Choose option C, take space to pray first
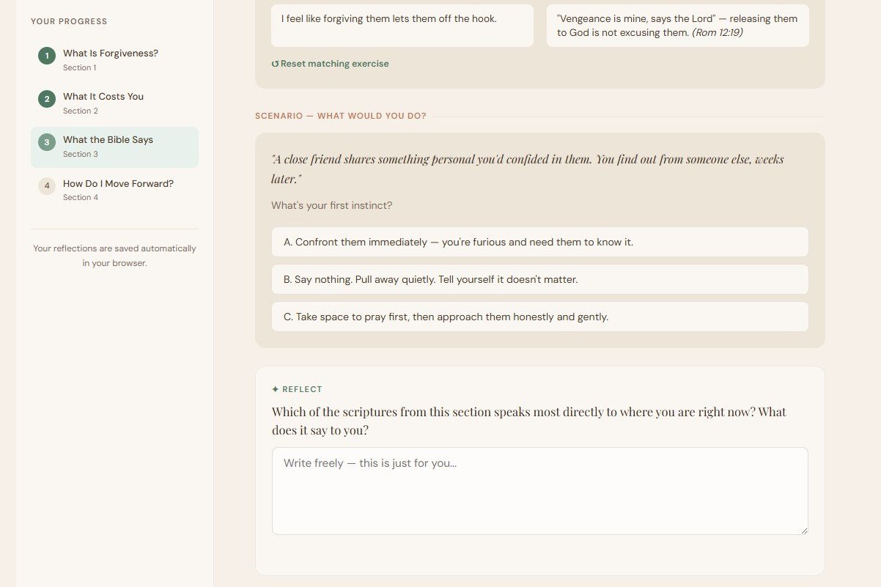881x587 pixels. tap(540, 317)
